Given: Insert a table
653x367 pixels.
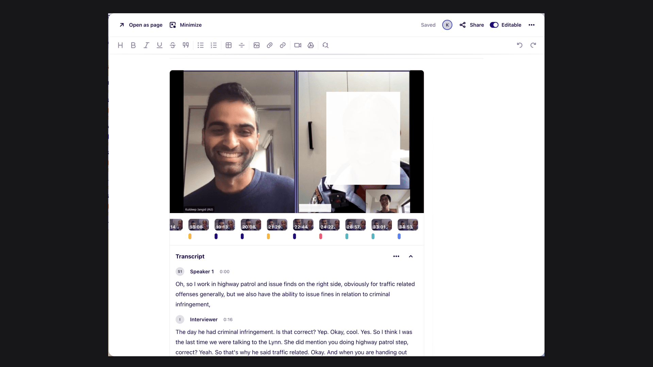Looking at the screenshot, I should click(x=229, y=45).
